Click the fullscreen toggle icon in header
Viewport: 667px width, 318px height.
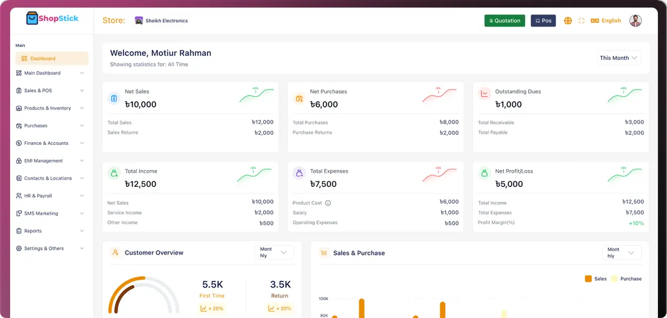tap(582, 21)
